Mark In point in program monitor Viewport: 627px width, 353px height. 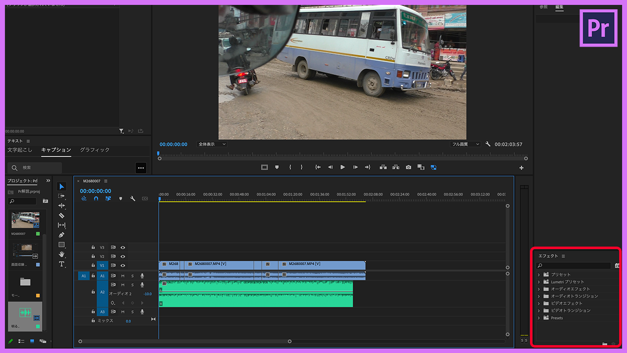click(290, 167)
